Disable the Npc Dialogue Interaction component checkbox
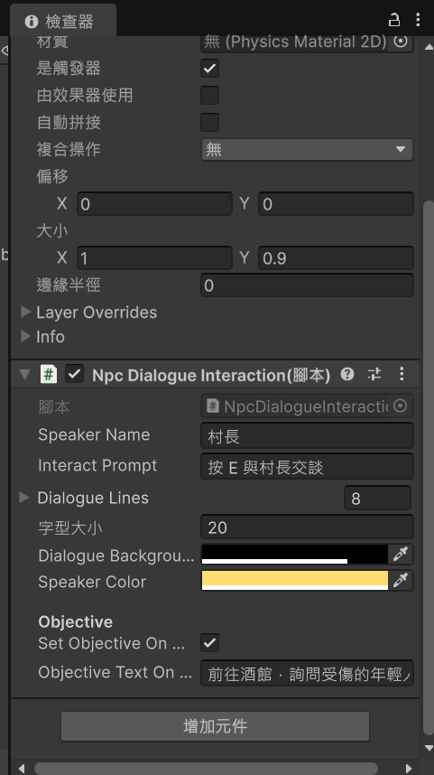434x775 pixels. point(74,374)
